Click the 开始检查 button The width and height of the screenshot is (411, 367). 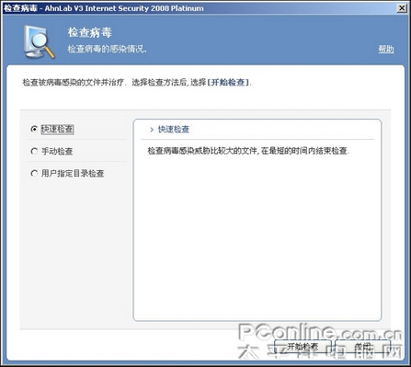(x=303, y=347)
